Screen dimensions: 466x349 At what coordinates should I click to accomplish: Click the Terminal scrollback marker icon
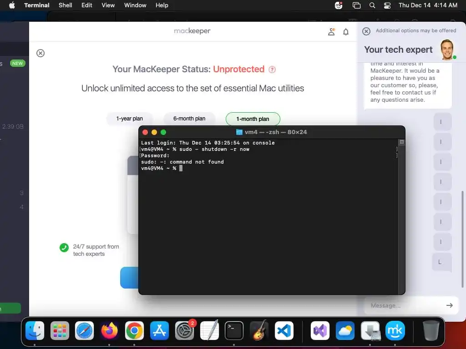coord(402,142)
